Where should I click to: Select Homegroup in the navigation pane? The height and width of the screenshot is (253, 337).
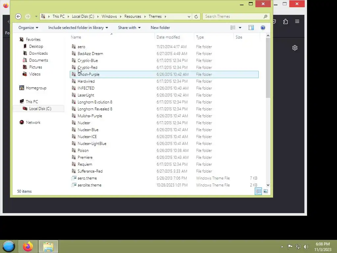point(36,88)
